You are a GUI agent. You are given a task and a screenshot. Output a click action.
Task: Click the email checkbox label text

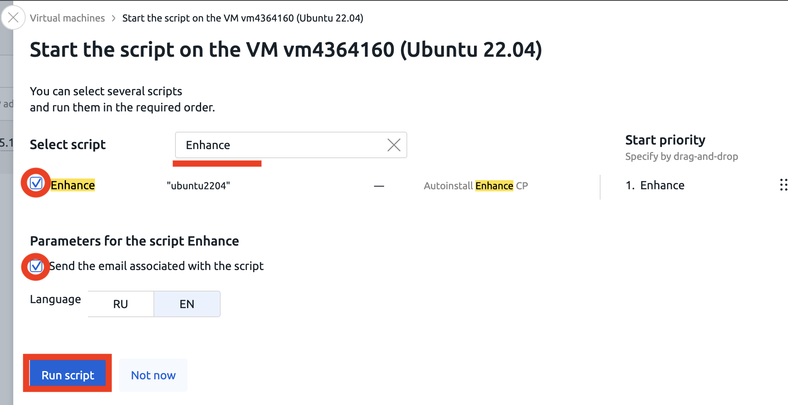pos(156,266)
